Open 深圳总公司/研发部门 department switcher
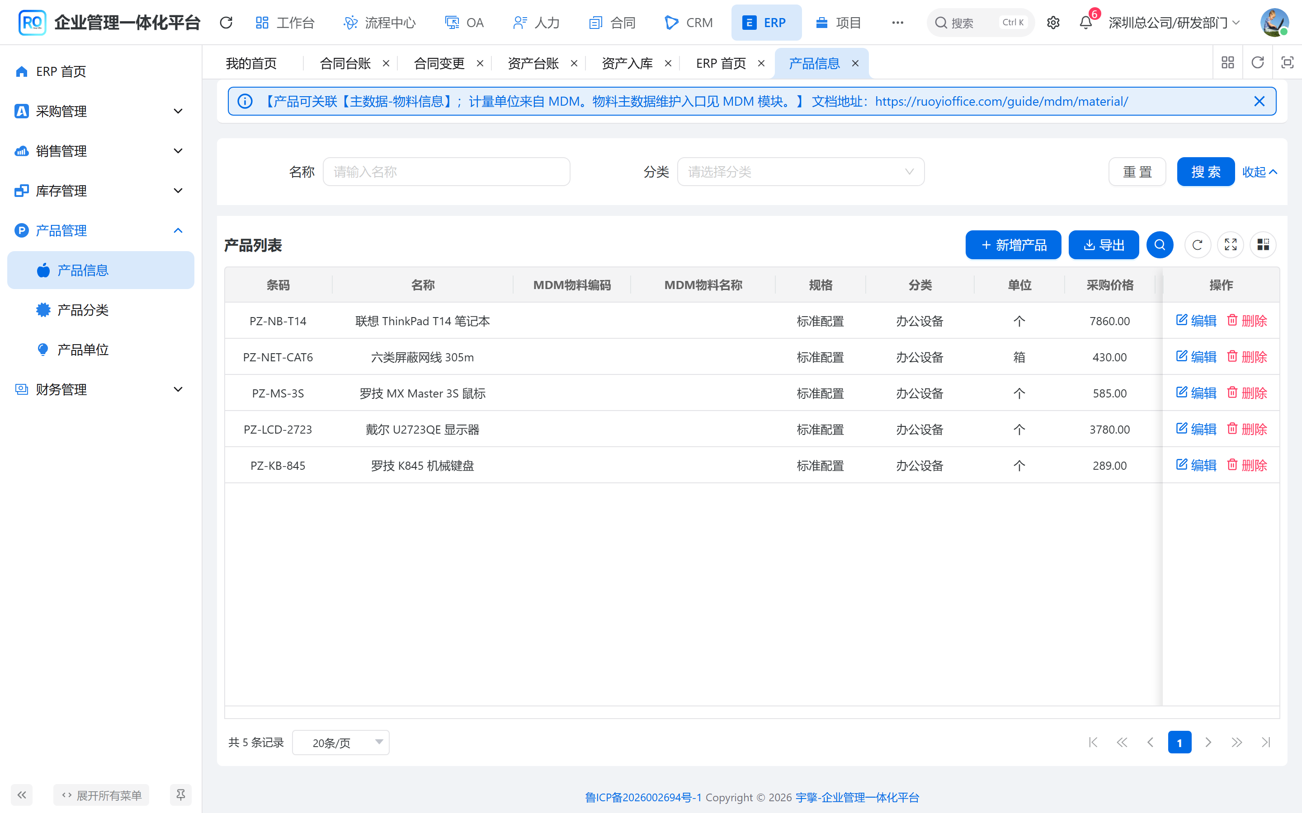 1174,23
